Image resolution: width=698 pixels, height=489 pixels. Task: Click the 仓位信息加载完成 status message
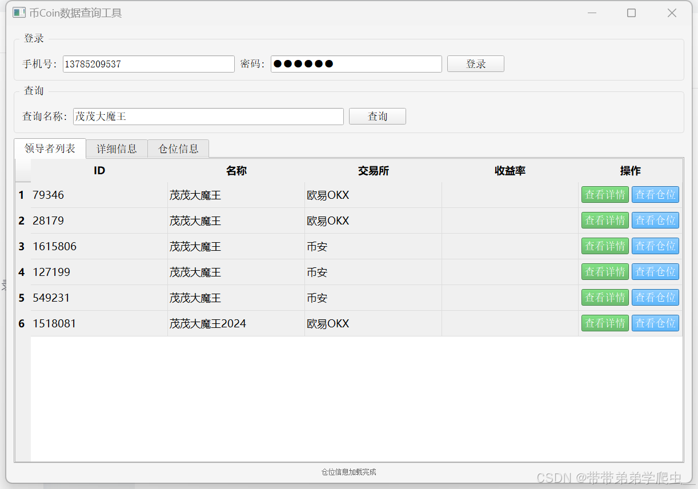tap(349, 472)
